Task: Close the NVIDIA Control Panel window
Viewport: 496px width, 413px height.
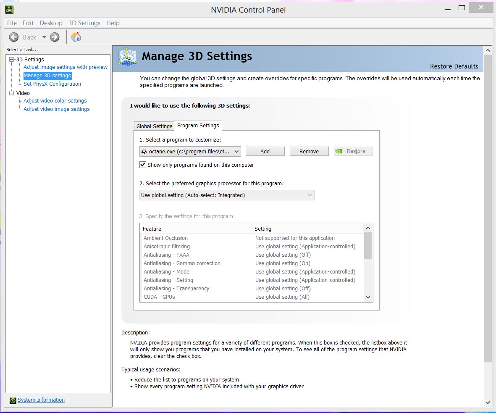Action: point(481,8)
